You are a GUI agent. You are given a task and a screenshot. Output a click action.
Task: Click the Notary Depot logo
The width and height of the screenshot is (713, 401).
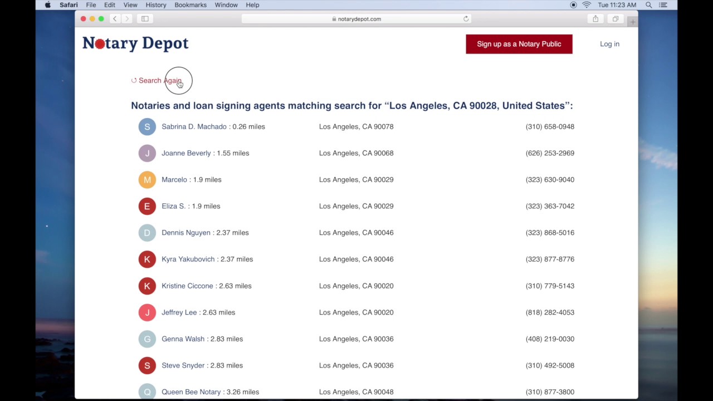point(135,43)
